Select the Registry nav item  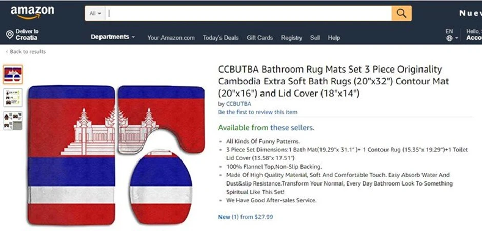[291, 38]
